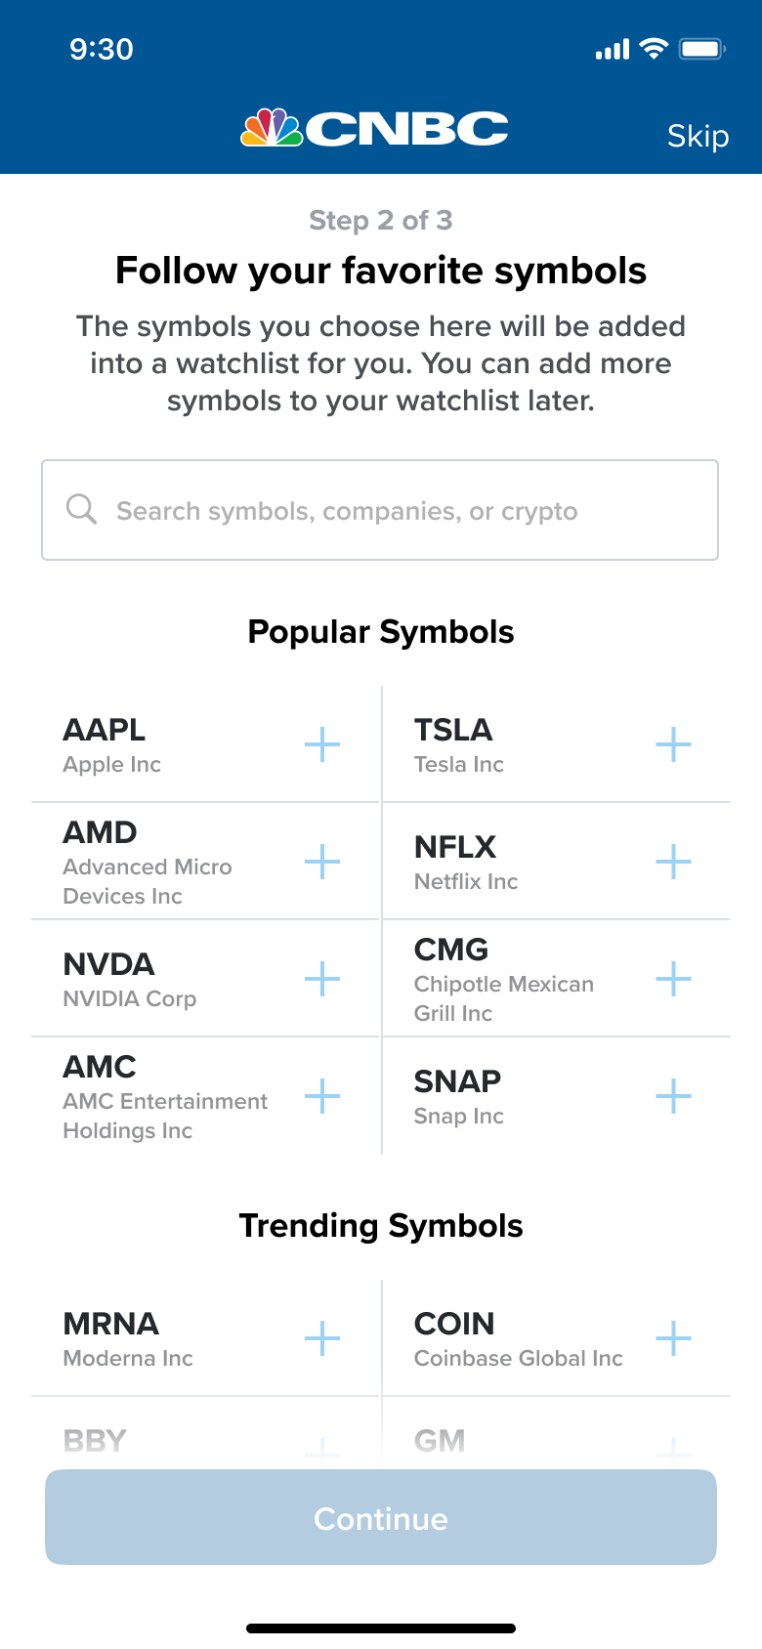Tap the plus beside NVDA

pyautogui.click(x=321, y=980)
